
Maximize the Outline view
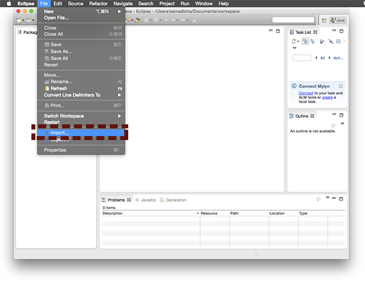pyautogui.click(x=341, y=115)
